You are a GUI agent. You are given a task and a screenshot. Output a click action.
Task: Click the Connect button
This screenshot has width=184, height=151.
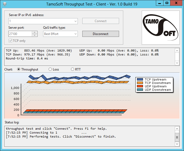(x=101, y=21)
